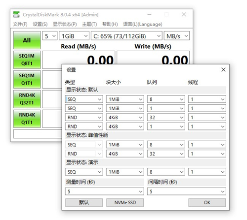247x220 pixels.
Task: Open third default row queue dropdown showing 32
Action: [x=166, y=118]
